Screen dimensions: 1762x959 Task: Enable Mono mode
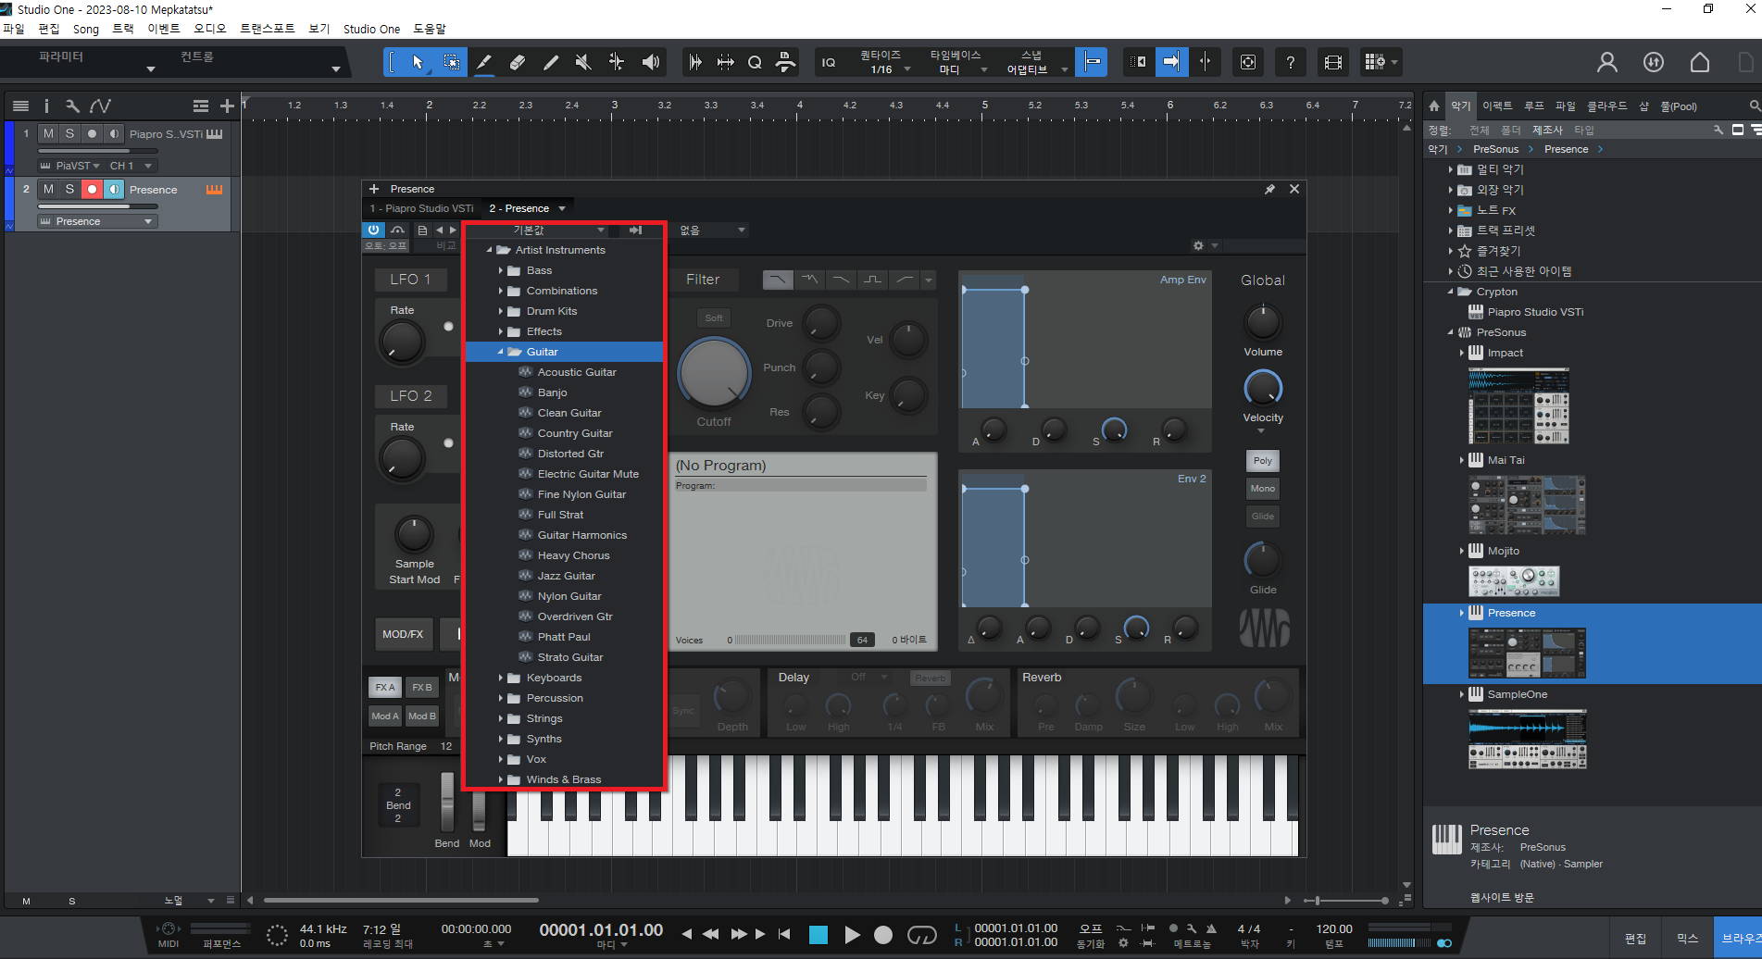pyautogui.click(x=1263, y=489)
